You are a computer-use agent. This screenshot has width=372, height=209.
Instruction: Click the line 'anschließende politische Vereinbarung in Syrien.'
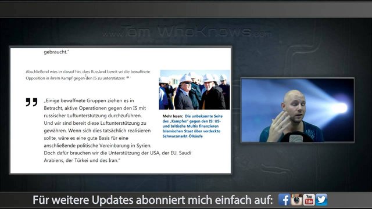point(98,146)
